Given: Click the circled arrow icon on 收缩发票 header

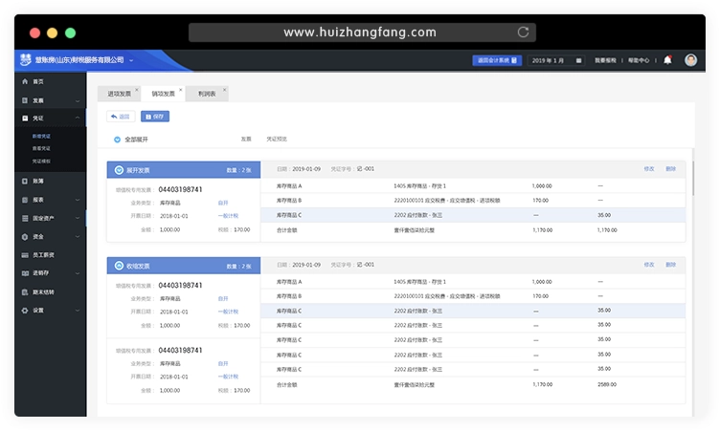Looking at the screenshot, I should (x=119, y=266).
